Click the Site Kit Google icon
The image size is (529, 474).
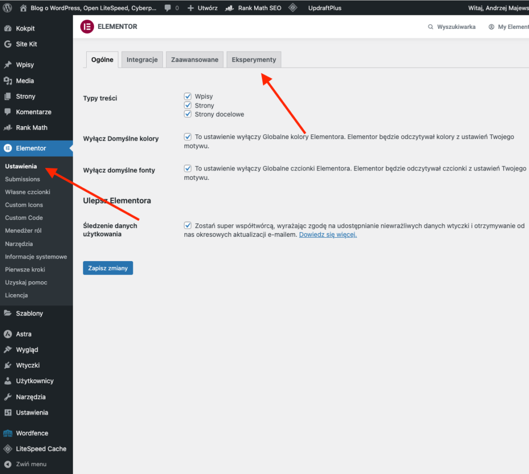click(8, 44)
